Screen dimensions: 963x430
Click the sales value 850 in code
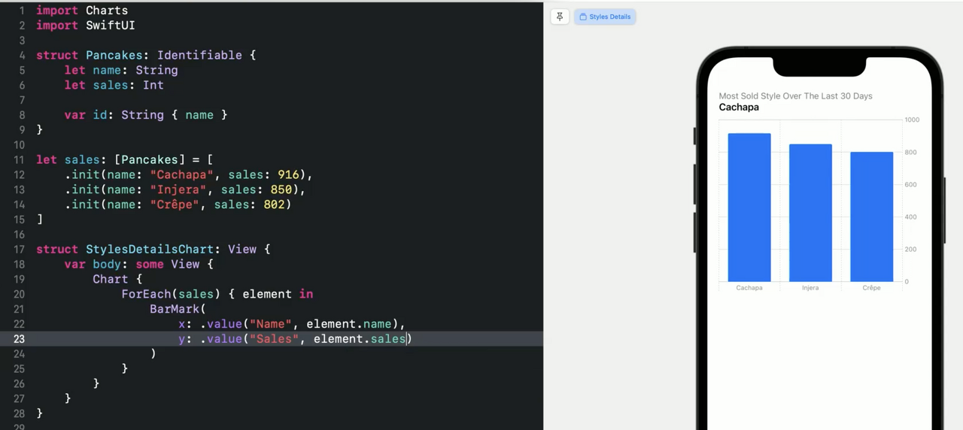point(281,190)
